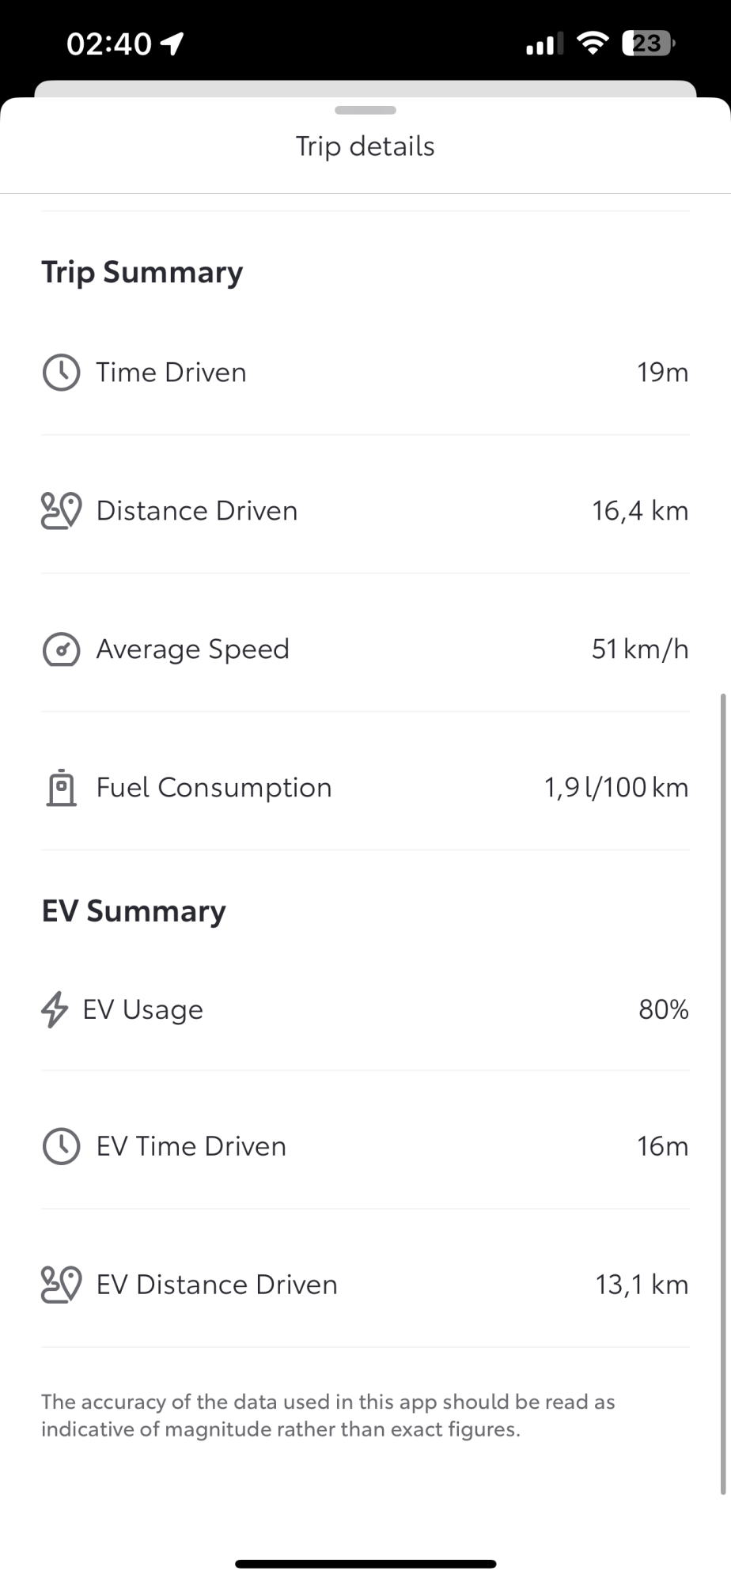The width and height of the screenshot is (731, 1582).
Task: Tap the battery level indicator
Action: (x=647, y=44)
